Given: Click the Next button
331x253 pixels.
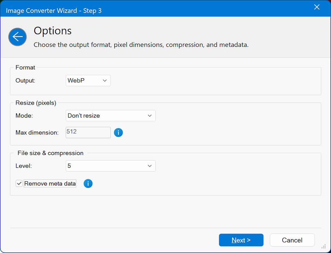Looking at the screenshot, I should (x=241, y=240).
